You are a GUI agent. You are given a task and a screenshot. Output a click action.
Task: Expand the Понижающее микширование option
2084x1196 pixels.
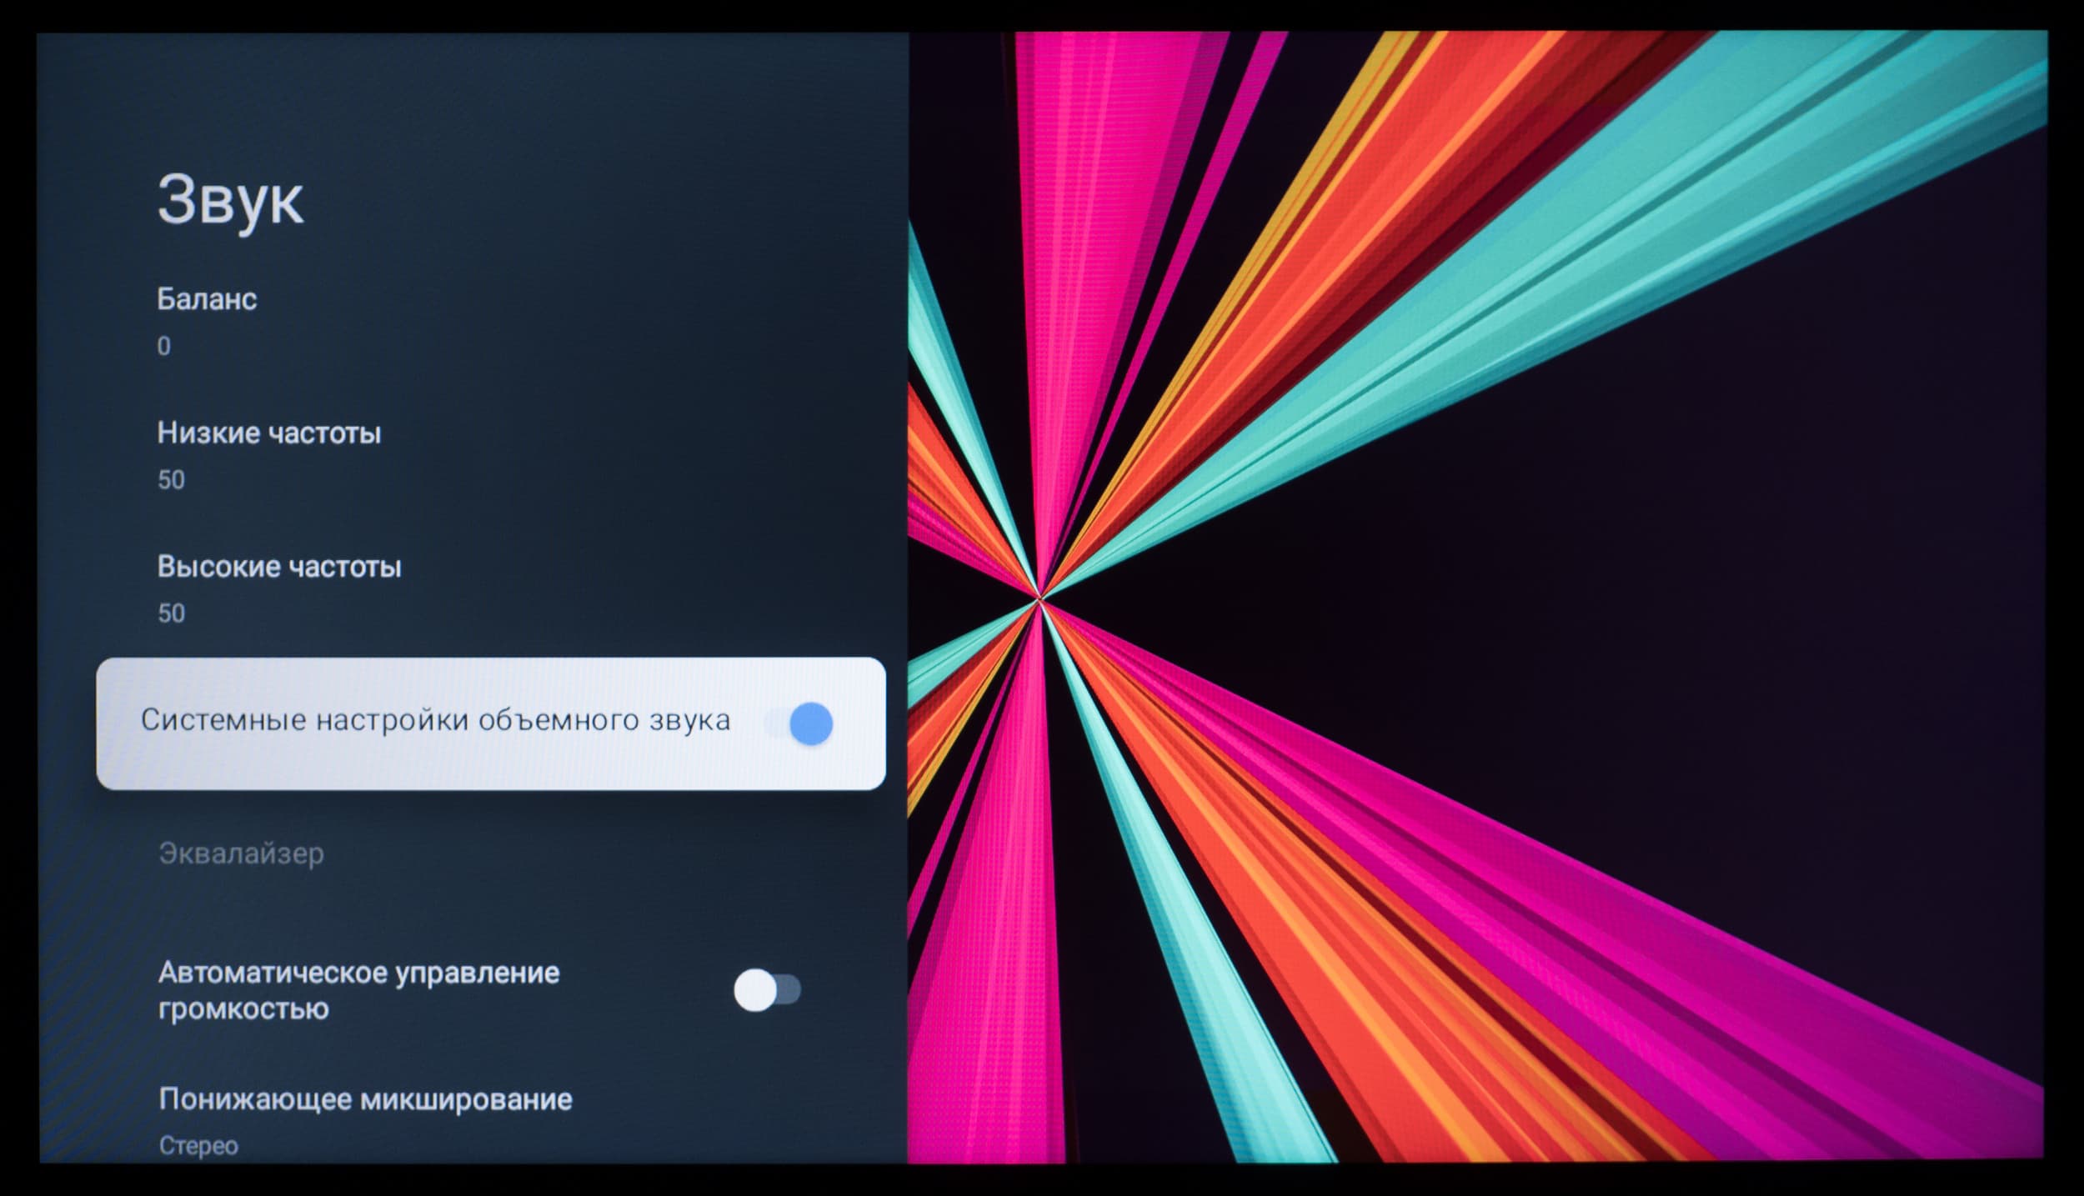(x=365, y=1099)
